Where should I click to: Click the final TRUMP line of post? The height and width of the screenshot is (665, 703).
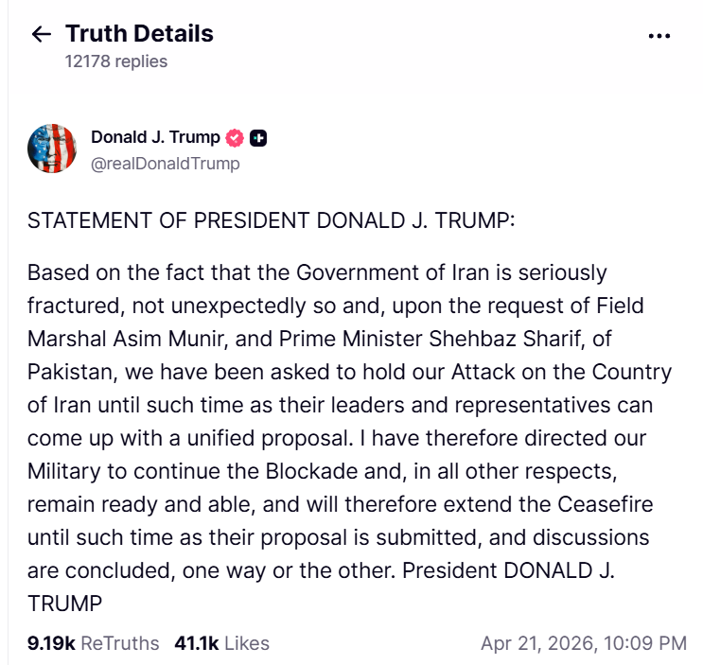tap(64, 603)
